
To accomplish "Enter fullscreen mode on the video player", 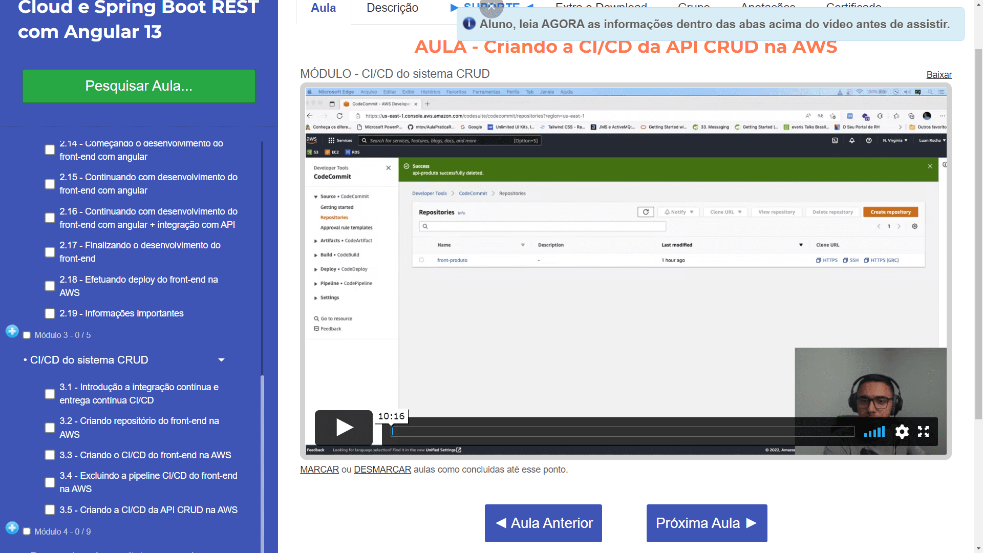I will 923,432.
